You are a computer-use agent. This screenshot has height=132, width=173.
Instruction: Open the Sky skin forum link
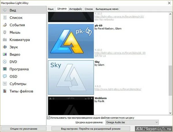pyautogui.click(x=118, y=89)
